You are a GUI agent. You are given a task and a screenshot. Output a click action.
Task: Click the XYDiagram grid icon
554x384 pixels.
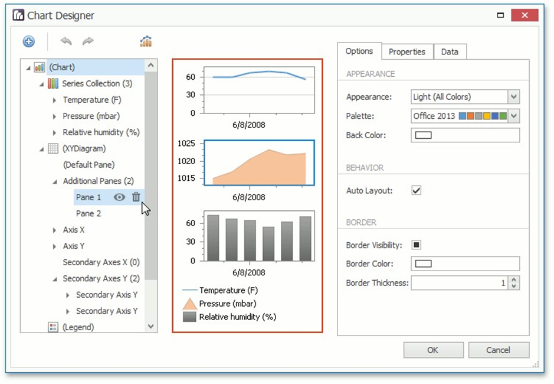pos(53,149)
